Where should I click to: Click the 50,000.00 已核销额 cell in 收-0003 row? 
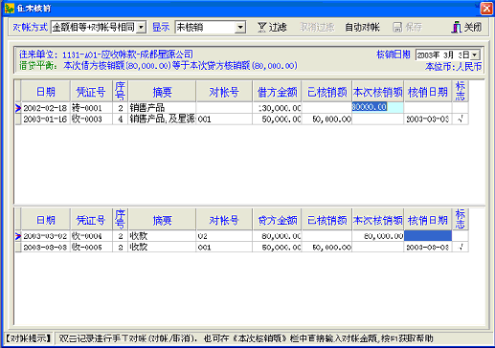[x=326, y=120]
